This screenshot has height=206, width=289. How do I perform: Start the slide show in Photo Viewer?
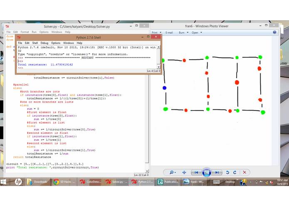pos(206,172)
